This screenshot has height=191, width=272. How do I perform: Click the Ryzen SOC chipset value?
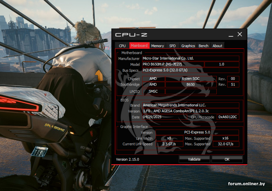coord(191,79)
